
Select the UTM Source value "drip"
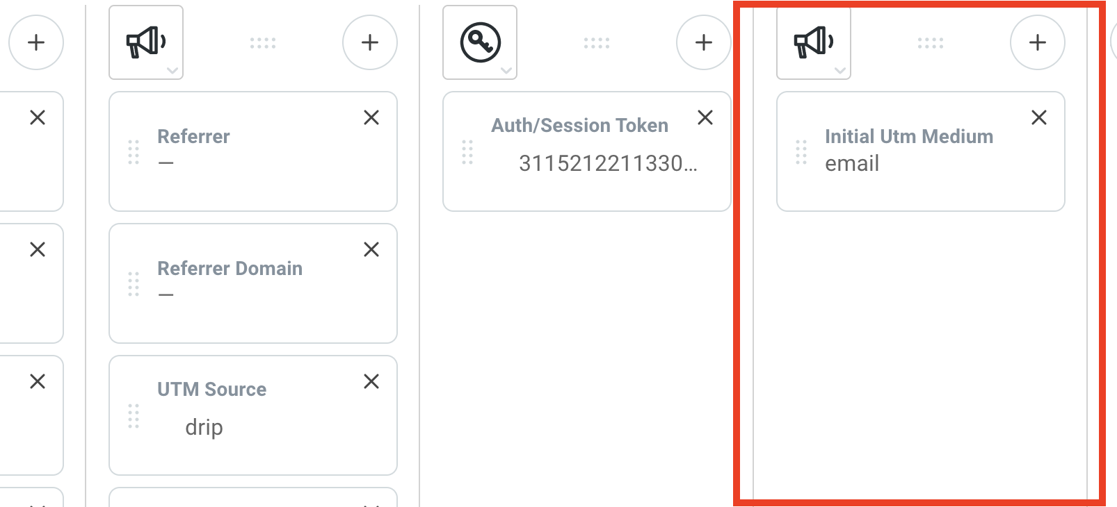204,427
